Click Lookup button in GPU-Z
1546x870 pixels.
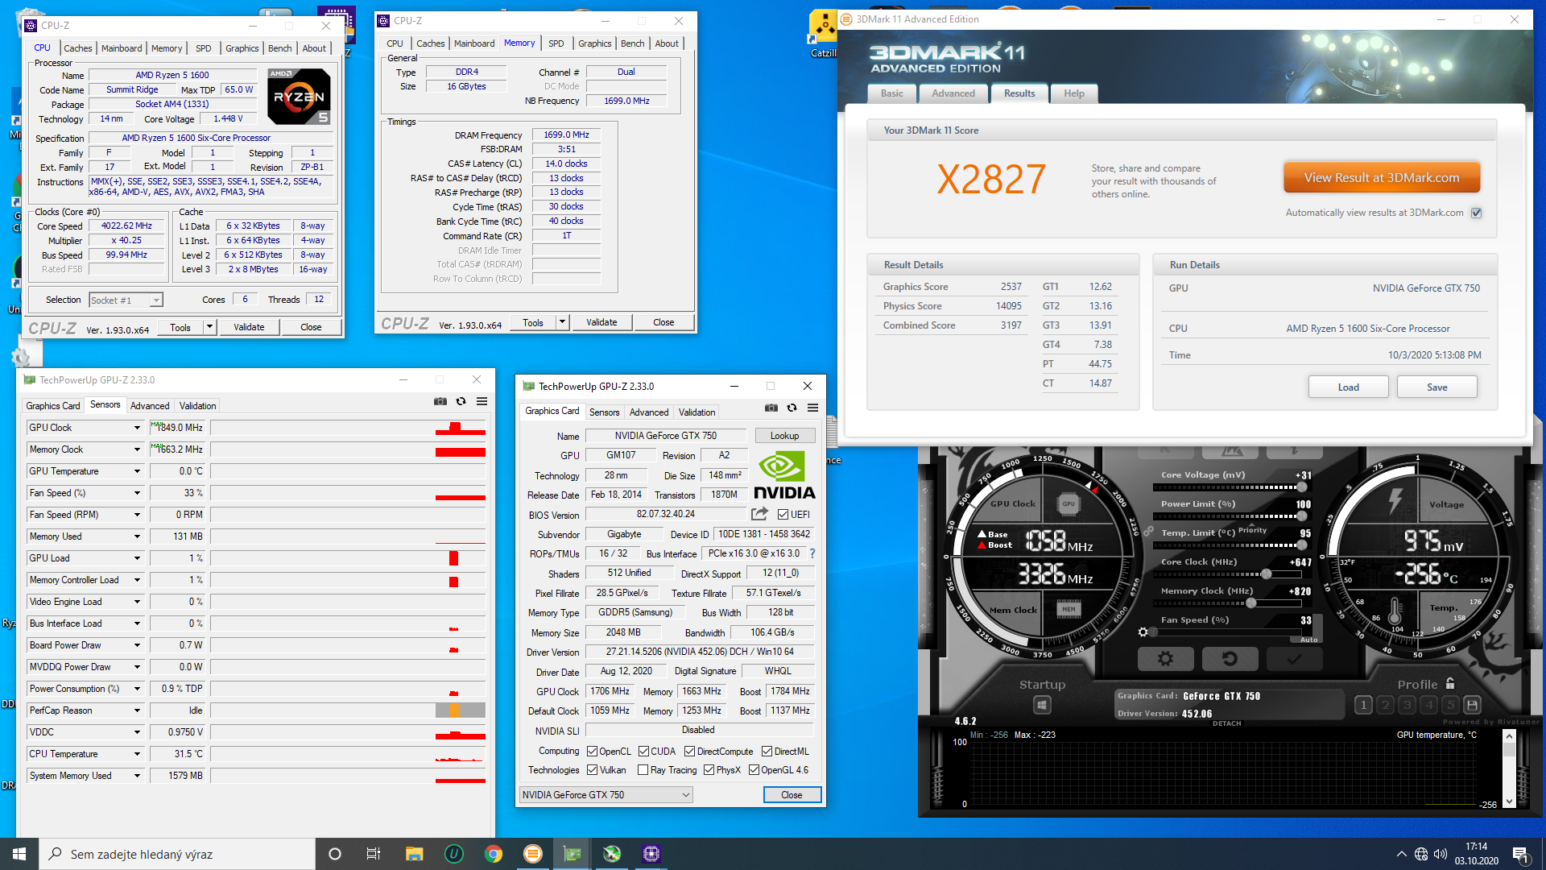click(784, 436)
